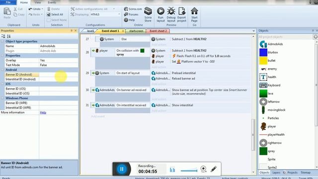Open the File menu
Image resolution: width=318 pixels, height=179 pixels.
[x=8, y=2]
